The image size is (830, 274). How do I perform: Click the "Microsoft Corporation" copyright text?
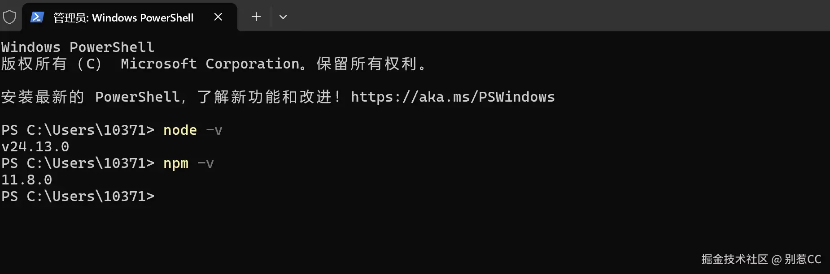pos(210,64)
